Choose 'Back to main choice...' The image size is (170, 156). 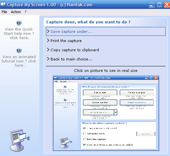71,59
